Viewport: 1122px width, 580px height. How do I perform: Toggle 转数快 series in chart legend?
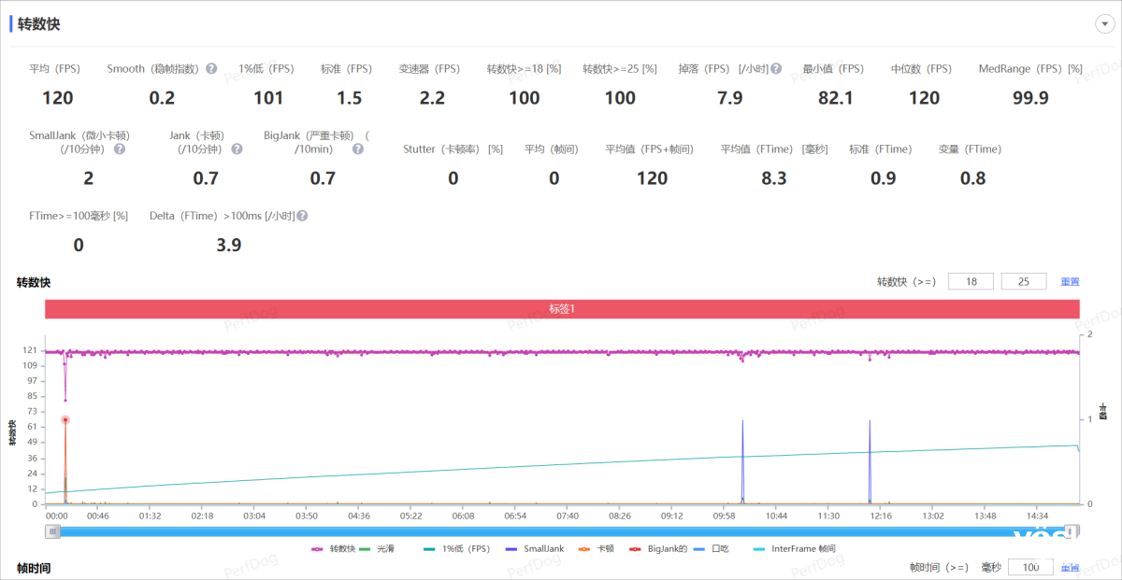pyautogui.click(x=335, y=549)
